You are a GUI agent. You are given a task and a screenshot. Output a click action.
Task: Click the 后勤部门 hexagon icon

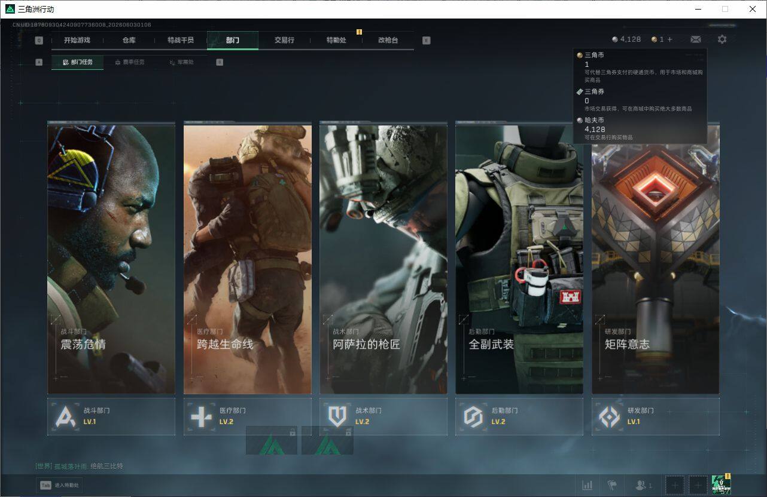tap(473, 416)
